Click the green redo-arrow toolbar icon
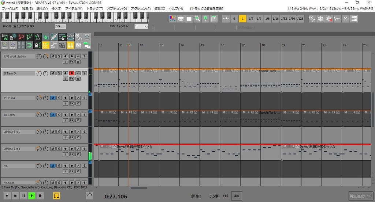Screen dimensions: 375x202 coord(29,37)
